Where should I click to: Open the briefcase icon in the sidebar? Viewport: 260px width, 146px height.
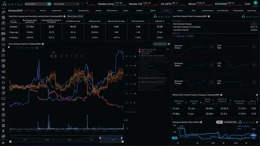coord(3,23)
